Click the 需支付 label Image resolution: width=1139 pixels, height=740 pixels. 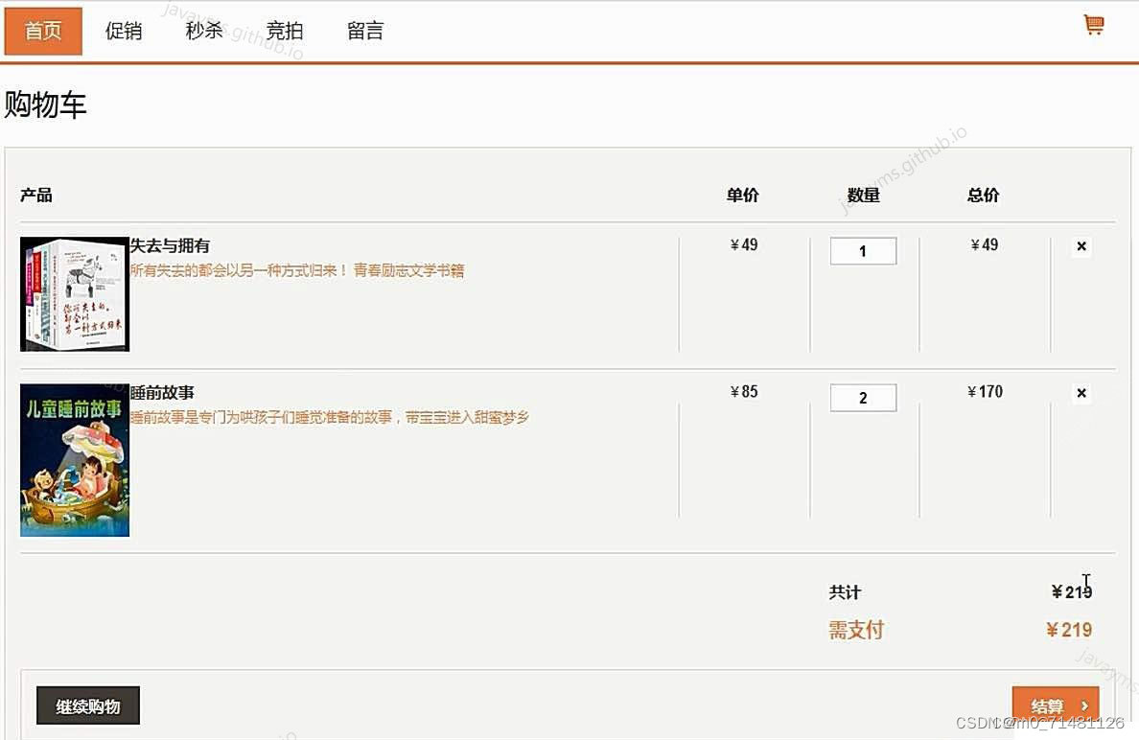[x=856, y=630]
